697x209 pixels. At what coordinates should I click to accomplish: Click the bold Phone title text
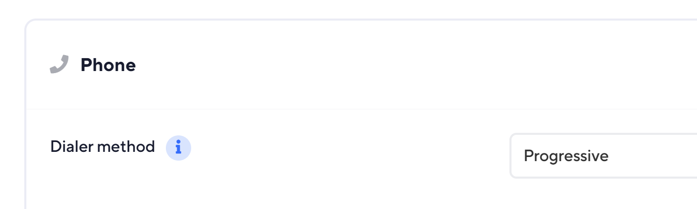point(108,65)
